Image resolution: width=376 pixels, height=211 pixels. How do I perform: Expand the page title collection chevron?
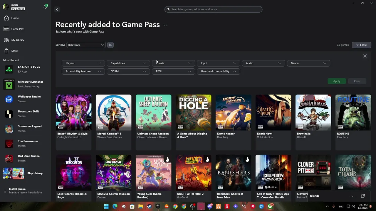pyautogui.click(x=165, y=25)
